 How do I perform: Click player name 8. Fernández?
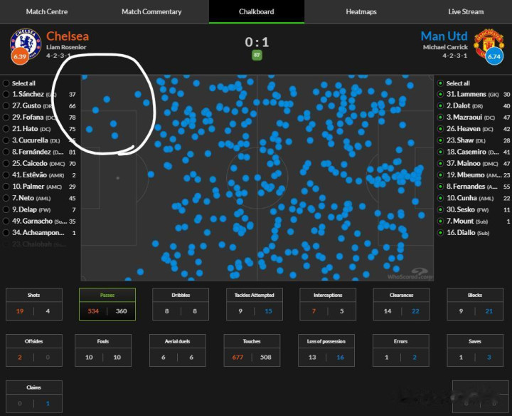[x=31, y=152]
